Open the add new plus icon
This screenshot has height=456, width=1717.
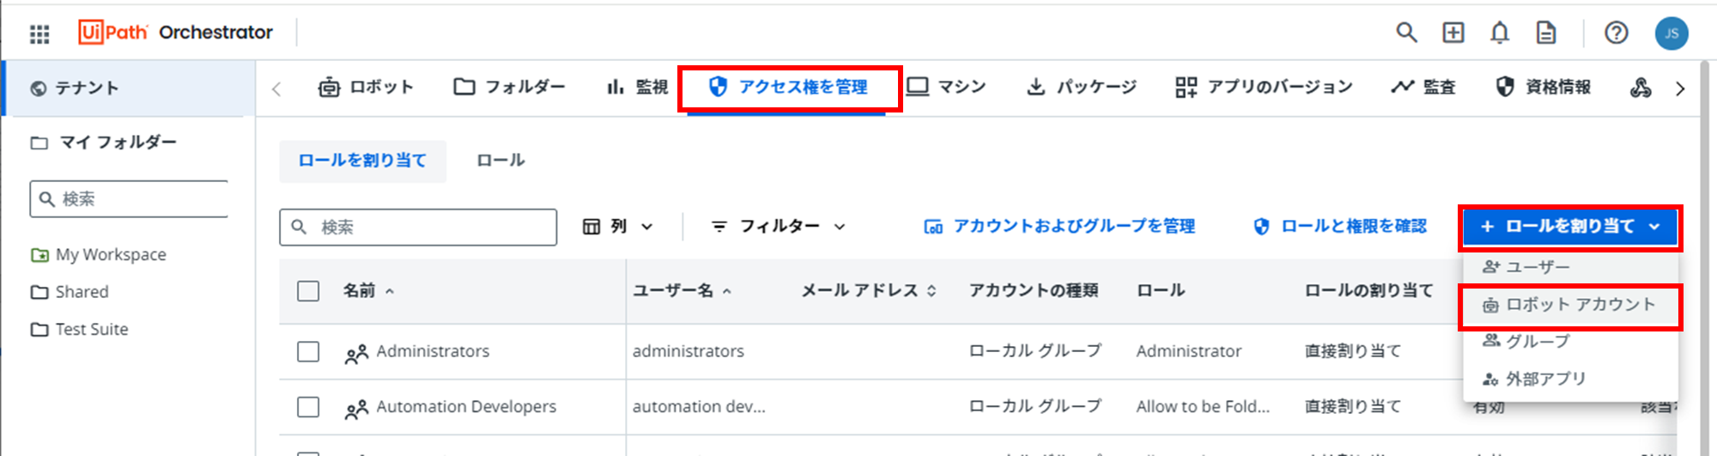(1453, 33)
